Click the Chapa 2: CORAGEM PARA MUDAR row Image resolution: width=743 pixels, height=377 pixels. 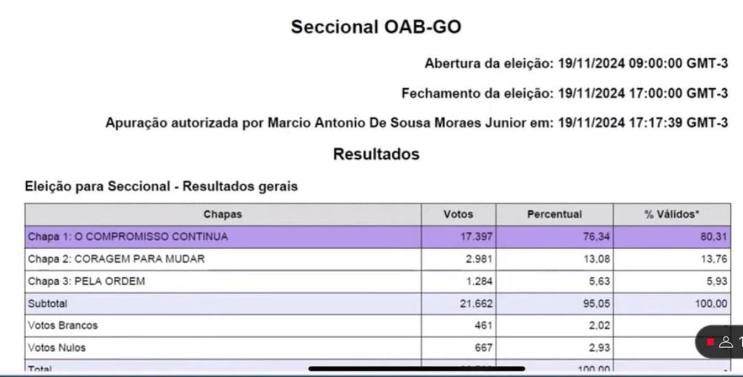tap(116, 259)
